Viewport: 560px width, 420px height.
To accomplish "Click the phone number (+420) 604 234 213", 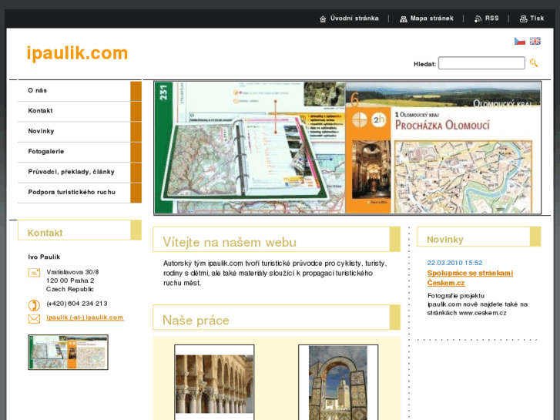I will coord(77,304).
